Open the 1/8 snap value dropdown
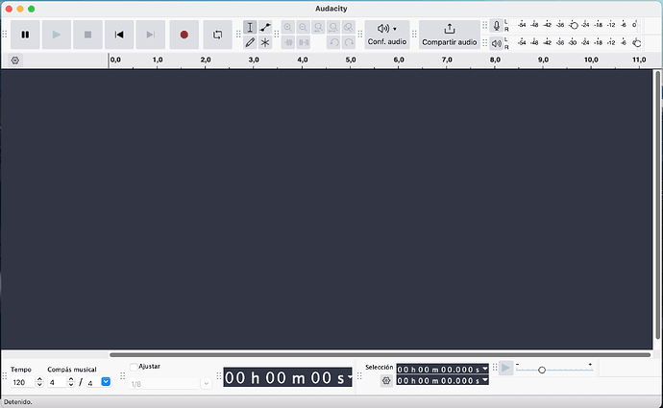The image size is (663, 408). (206, 383)
